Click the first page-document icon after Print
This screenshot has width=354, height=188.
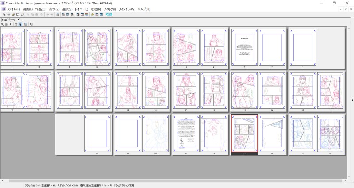click(x=63, y=15)
